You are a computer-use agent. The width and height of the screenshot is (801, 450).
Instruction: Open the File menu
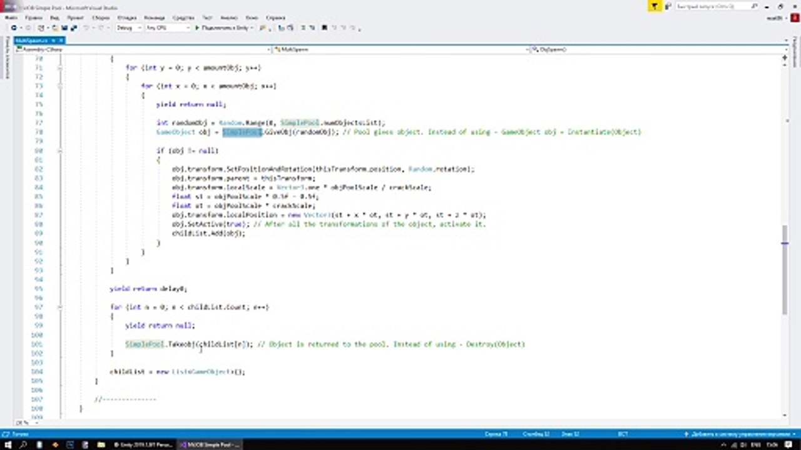click(x=11, y=18)
